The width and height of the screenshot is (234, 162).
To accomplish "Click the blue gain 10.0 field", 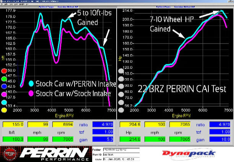I will tap(220, 139).
